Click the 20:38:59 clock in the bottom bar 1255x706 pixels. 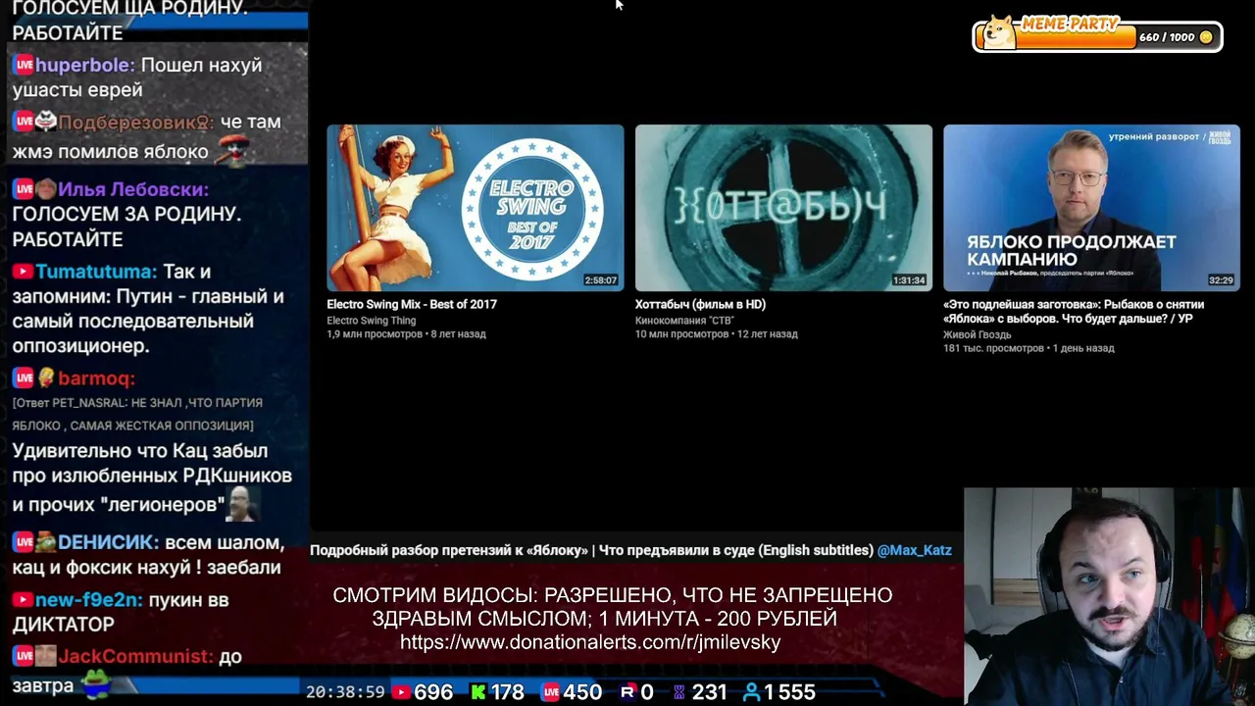[x=345, y=692]
